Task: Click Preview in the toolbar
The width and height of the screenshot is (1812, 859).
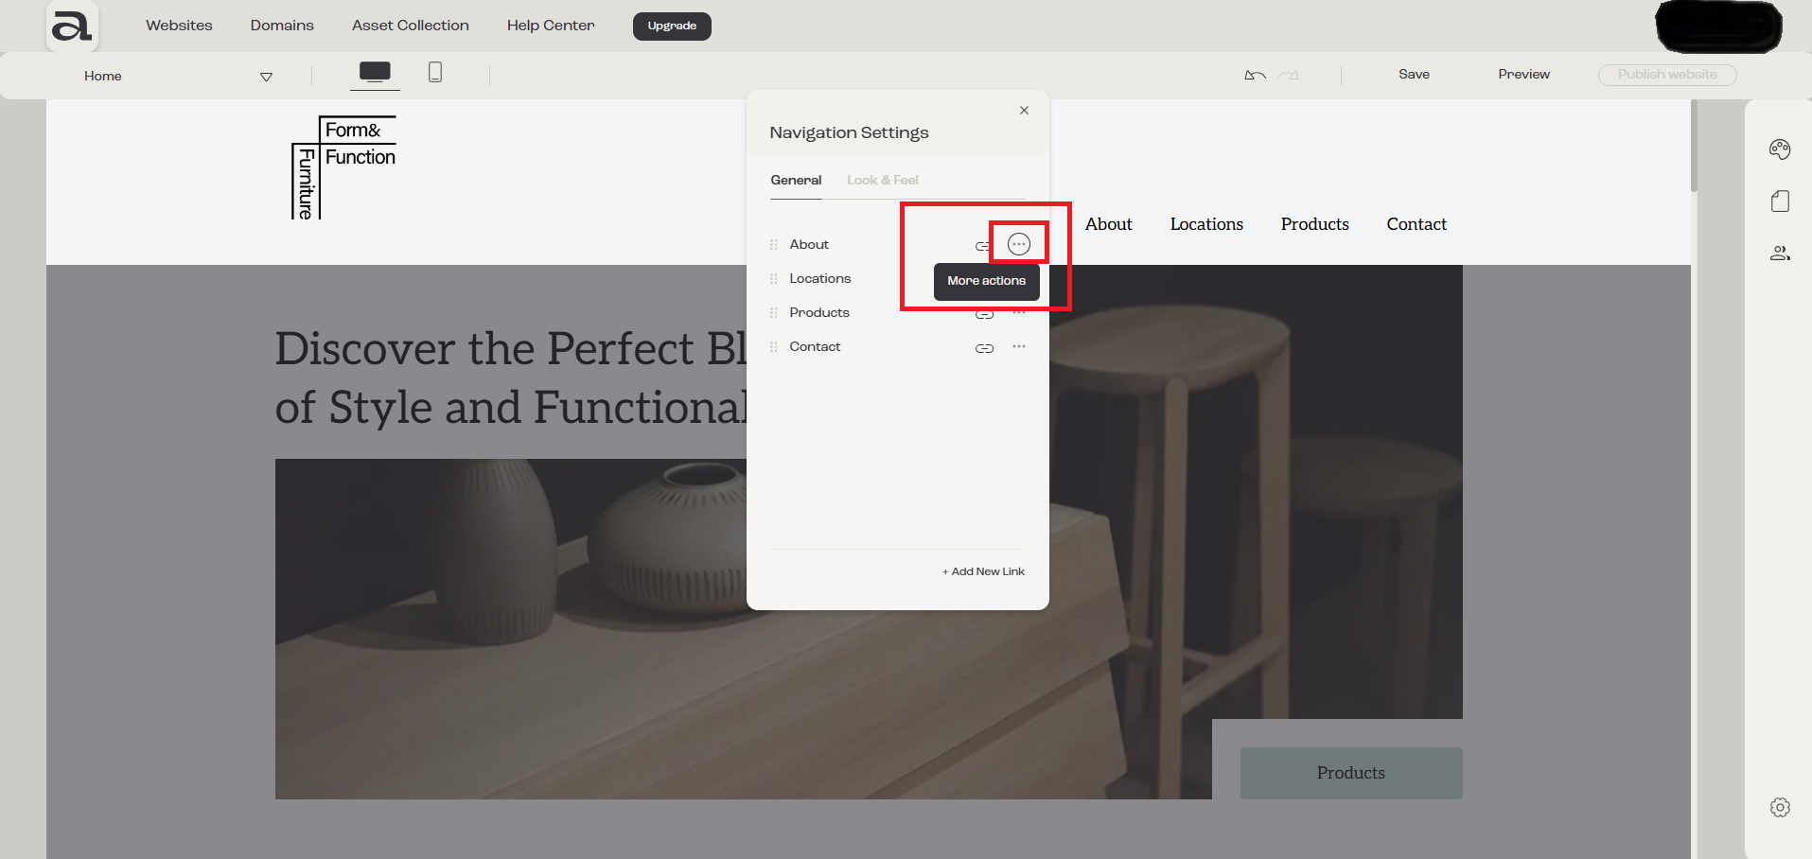Action: pyautogui.click(x=1523, y=74)
